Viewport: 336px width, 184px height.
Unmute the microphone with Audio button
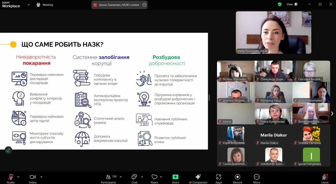click(11, 178)
